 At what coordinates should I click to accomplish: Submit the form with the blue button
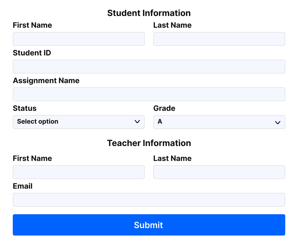click(149, 225)
